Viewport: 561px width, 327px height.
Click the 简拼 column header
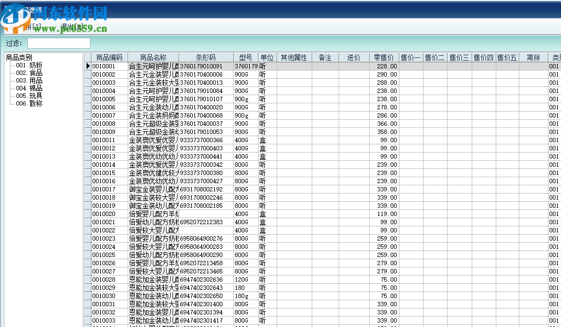click(533, 57)
